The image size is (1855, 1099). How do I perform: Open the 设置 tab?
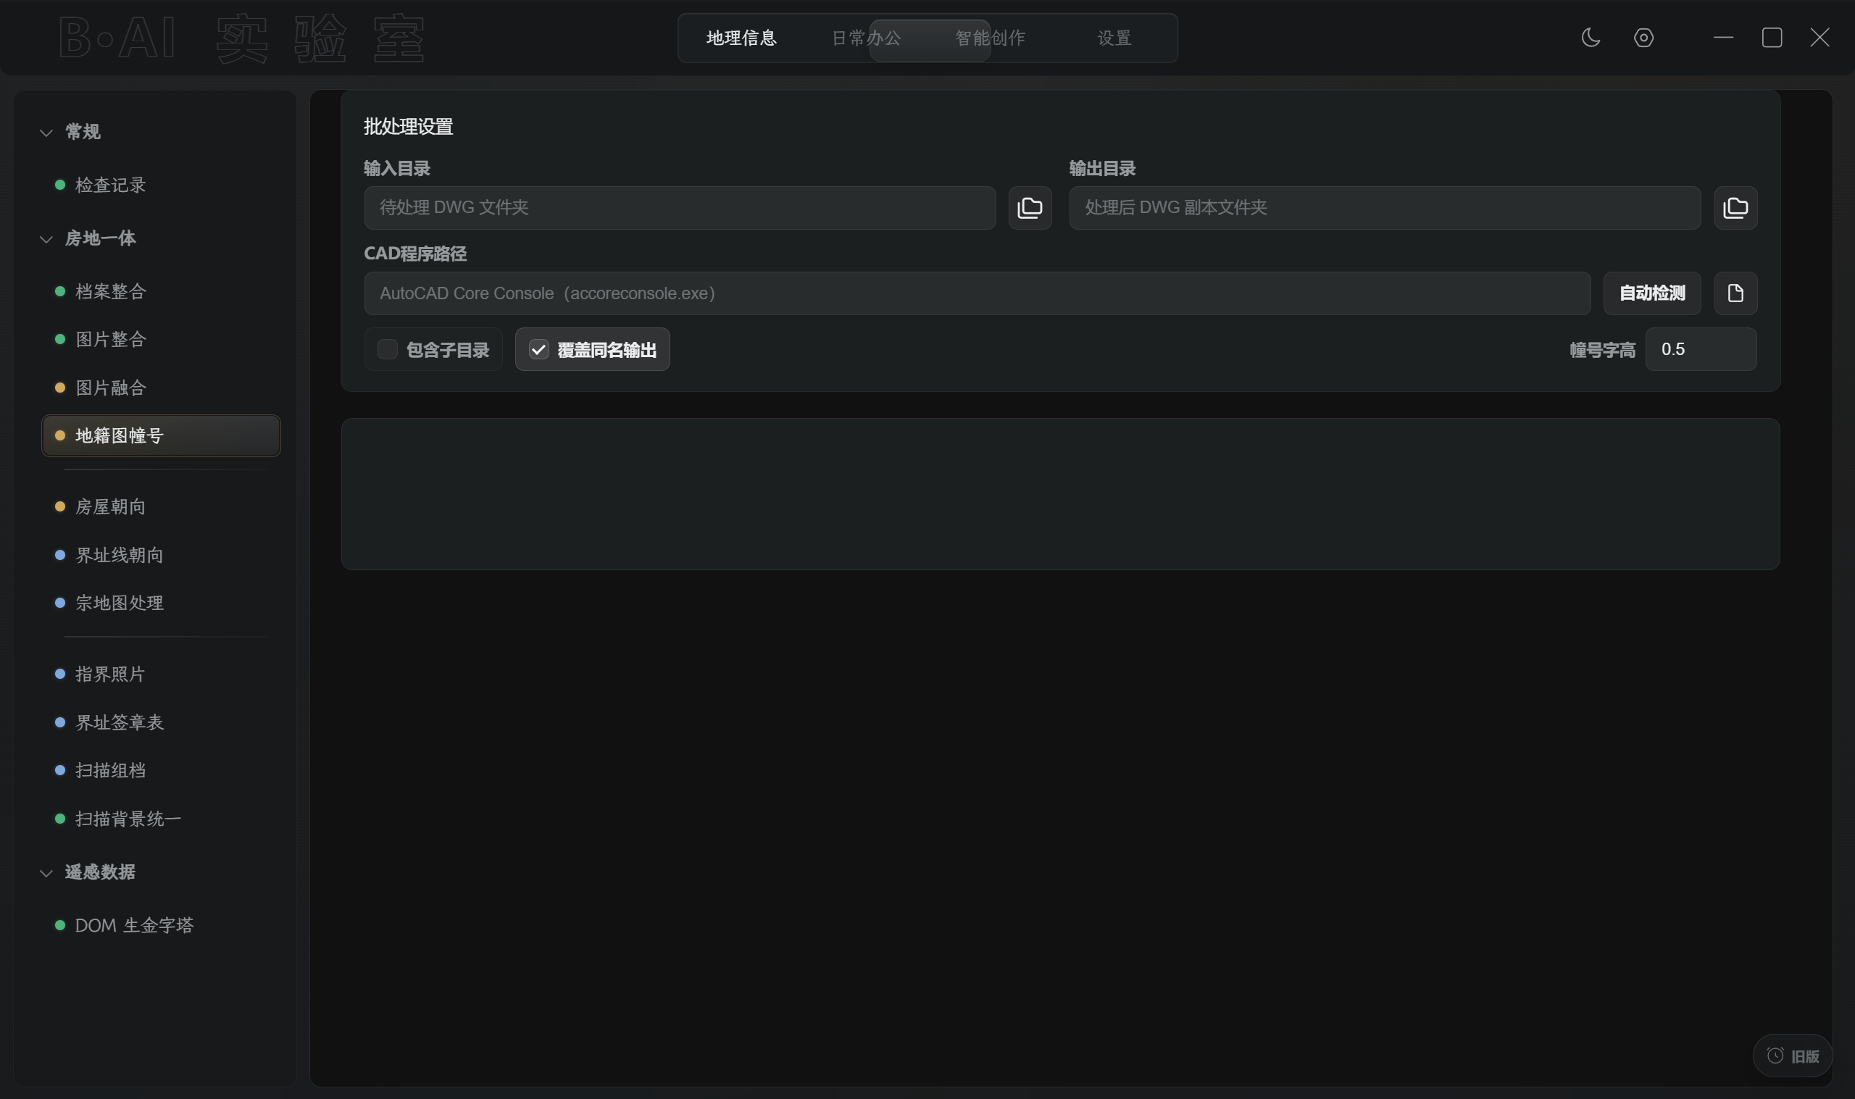tap(1114, 38)
